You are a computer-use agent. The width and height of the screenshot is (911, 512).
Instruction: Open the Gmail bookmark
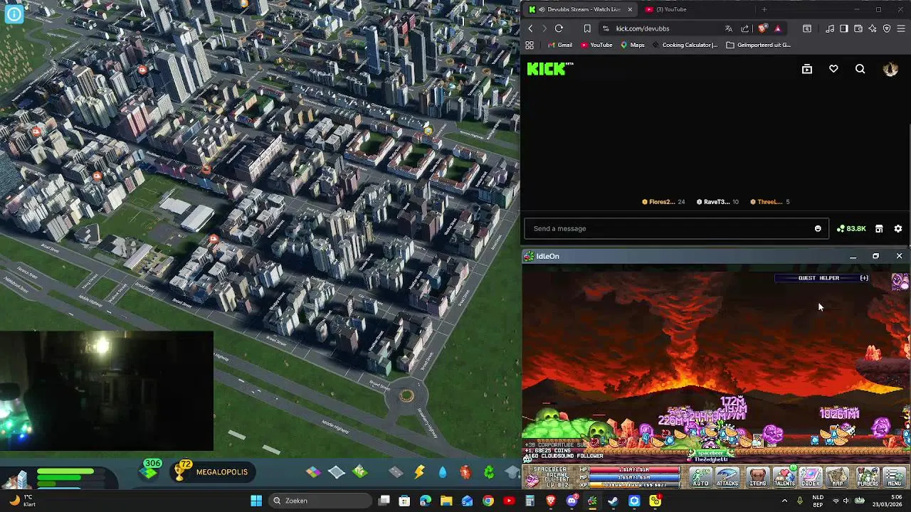point(559,45)
